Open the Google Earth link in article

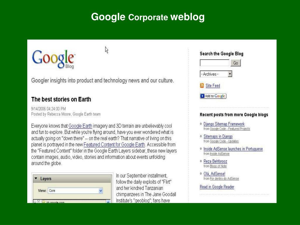pyautogui.click(x=80, y=126)
